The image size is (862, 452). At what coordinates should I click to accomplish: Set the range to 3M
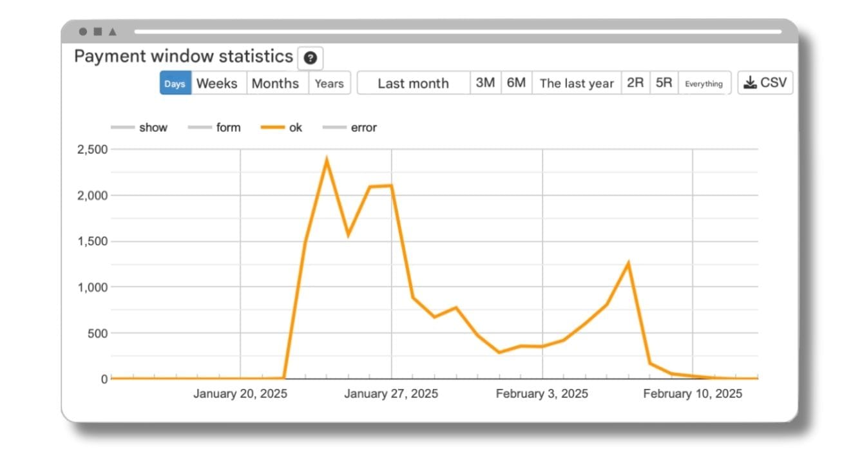485,83
